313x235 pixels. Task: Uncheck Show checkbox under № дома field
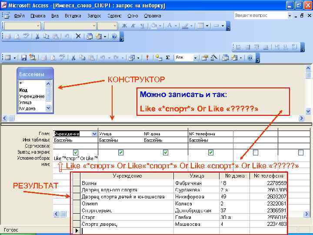tap(166, 152)
